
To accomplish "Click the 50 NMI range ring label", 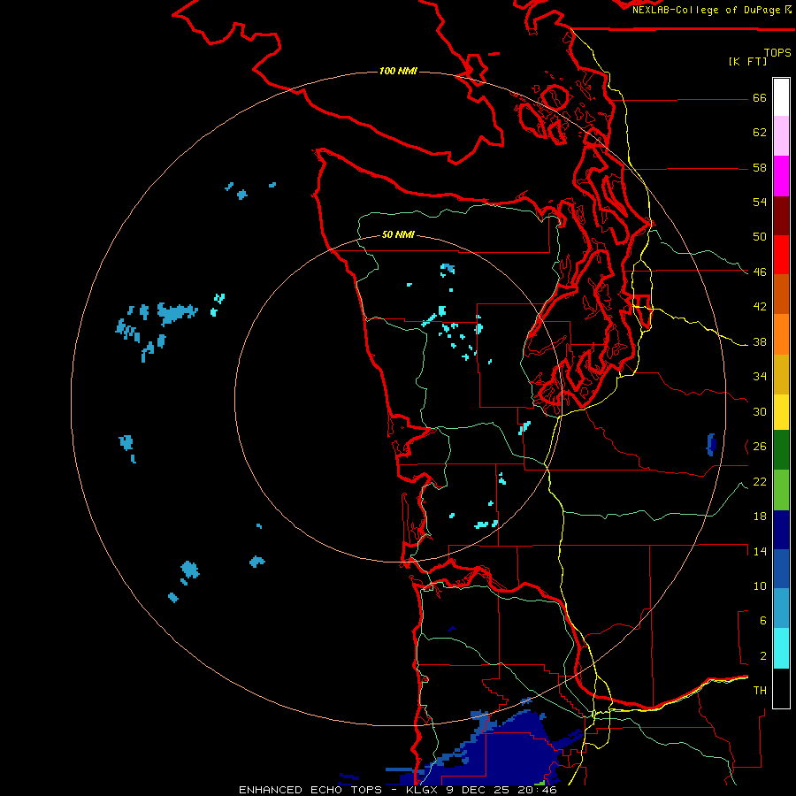I will point(398,234).
